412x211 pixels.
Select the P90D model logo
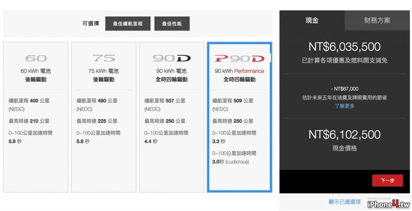[239, 58]
